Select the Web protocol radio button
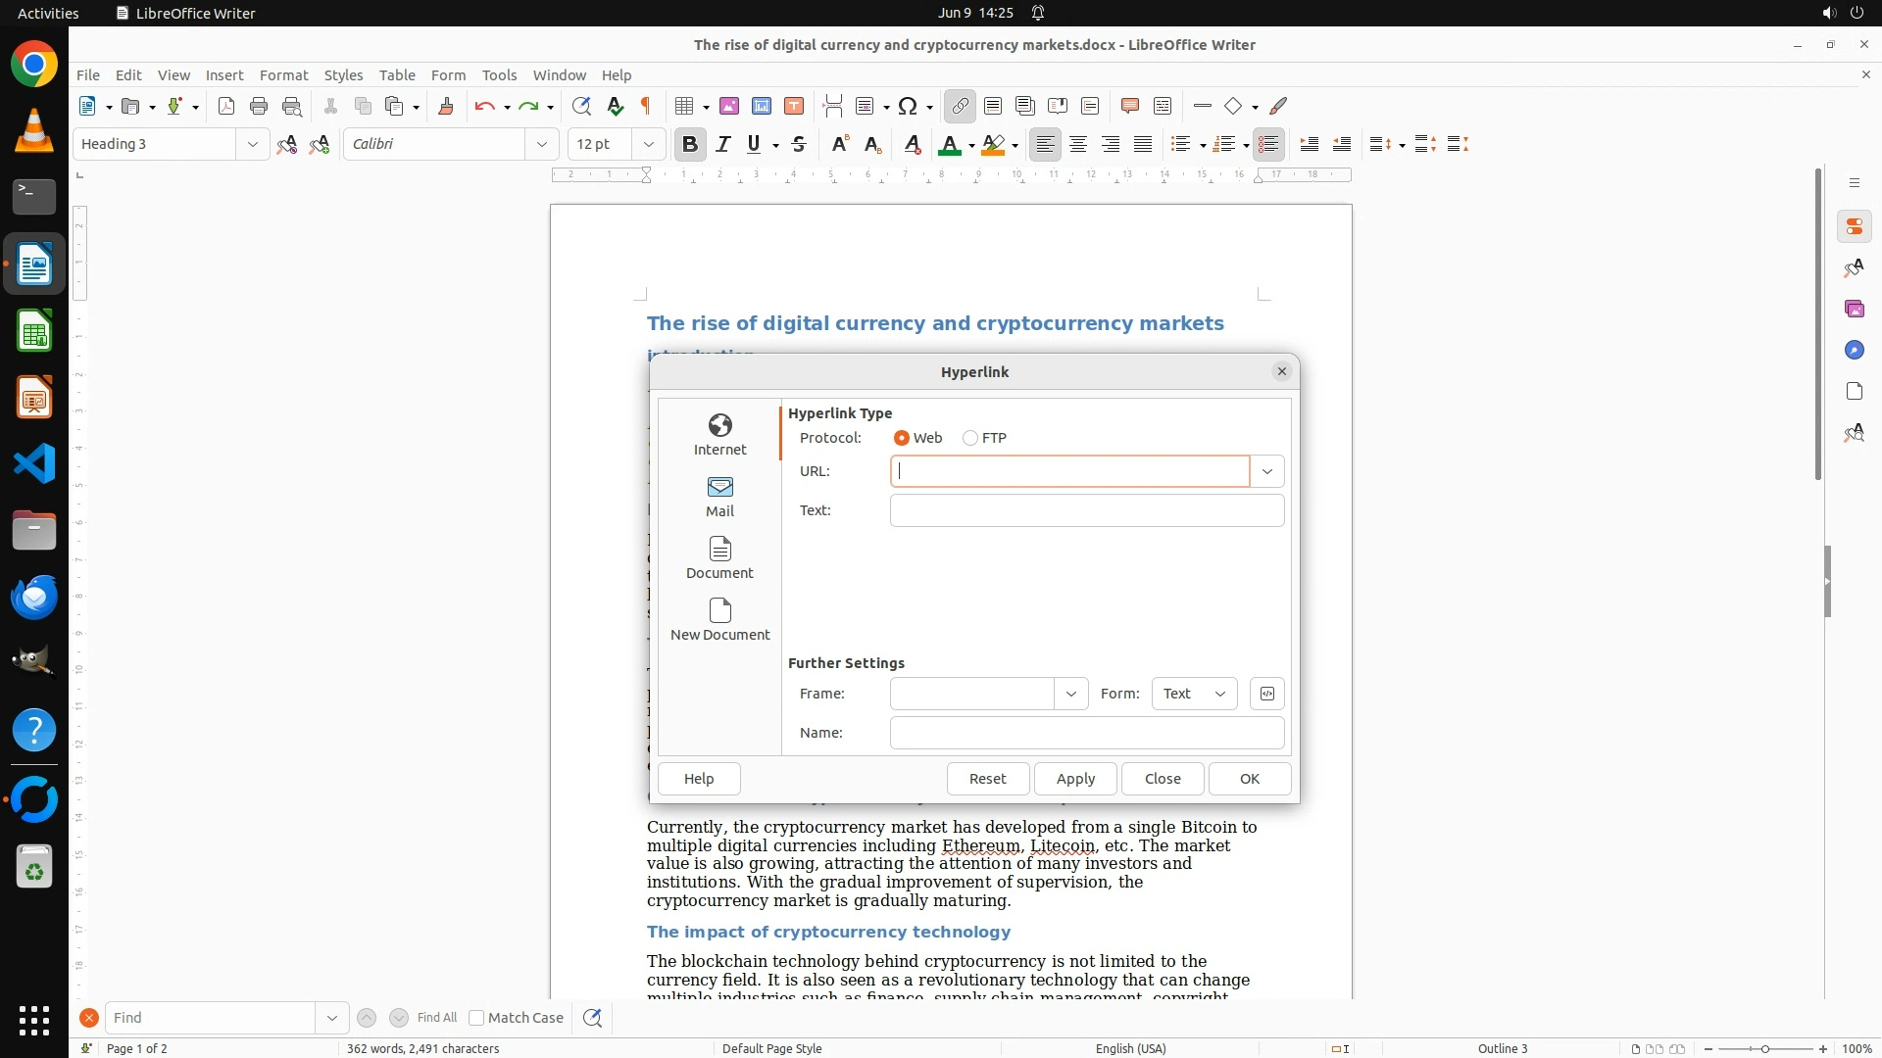 (x=901, y=438)
